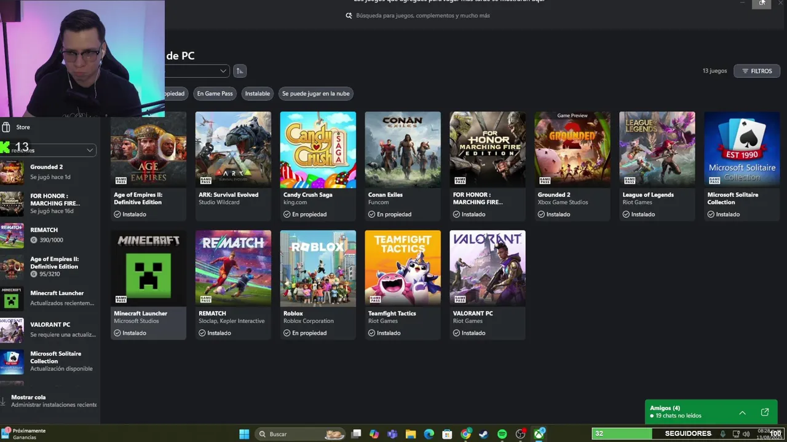Click 'Riot Games' under League of Legends
The width and height of the screenshot is (787, 442).
click(638, 203)
